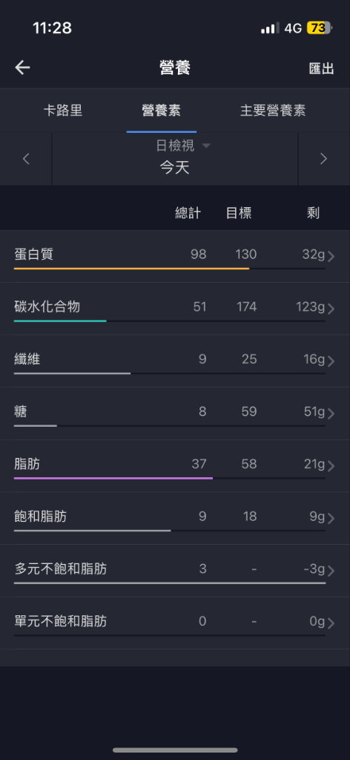Viewport: 350px width, 760px height.
Task: Tap the battery indicator in status bar
Action: point(320,28)
